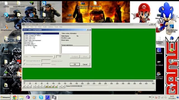This screenshot has width=179, height=100.
Task: Click OK in video compression dialog
Action: tap(75, 64)
